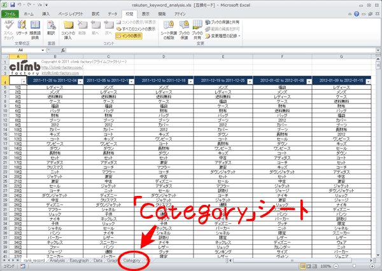This screenshot has height=271, width=382.
Task: Switch to the View (表示) ribbon tab
Action: (146, 14)
